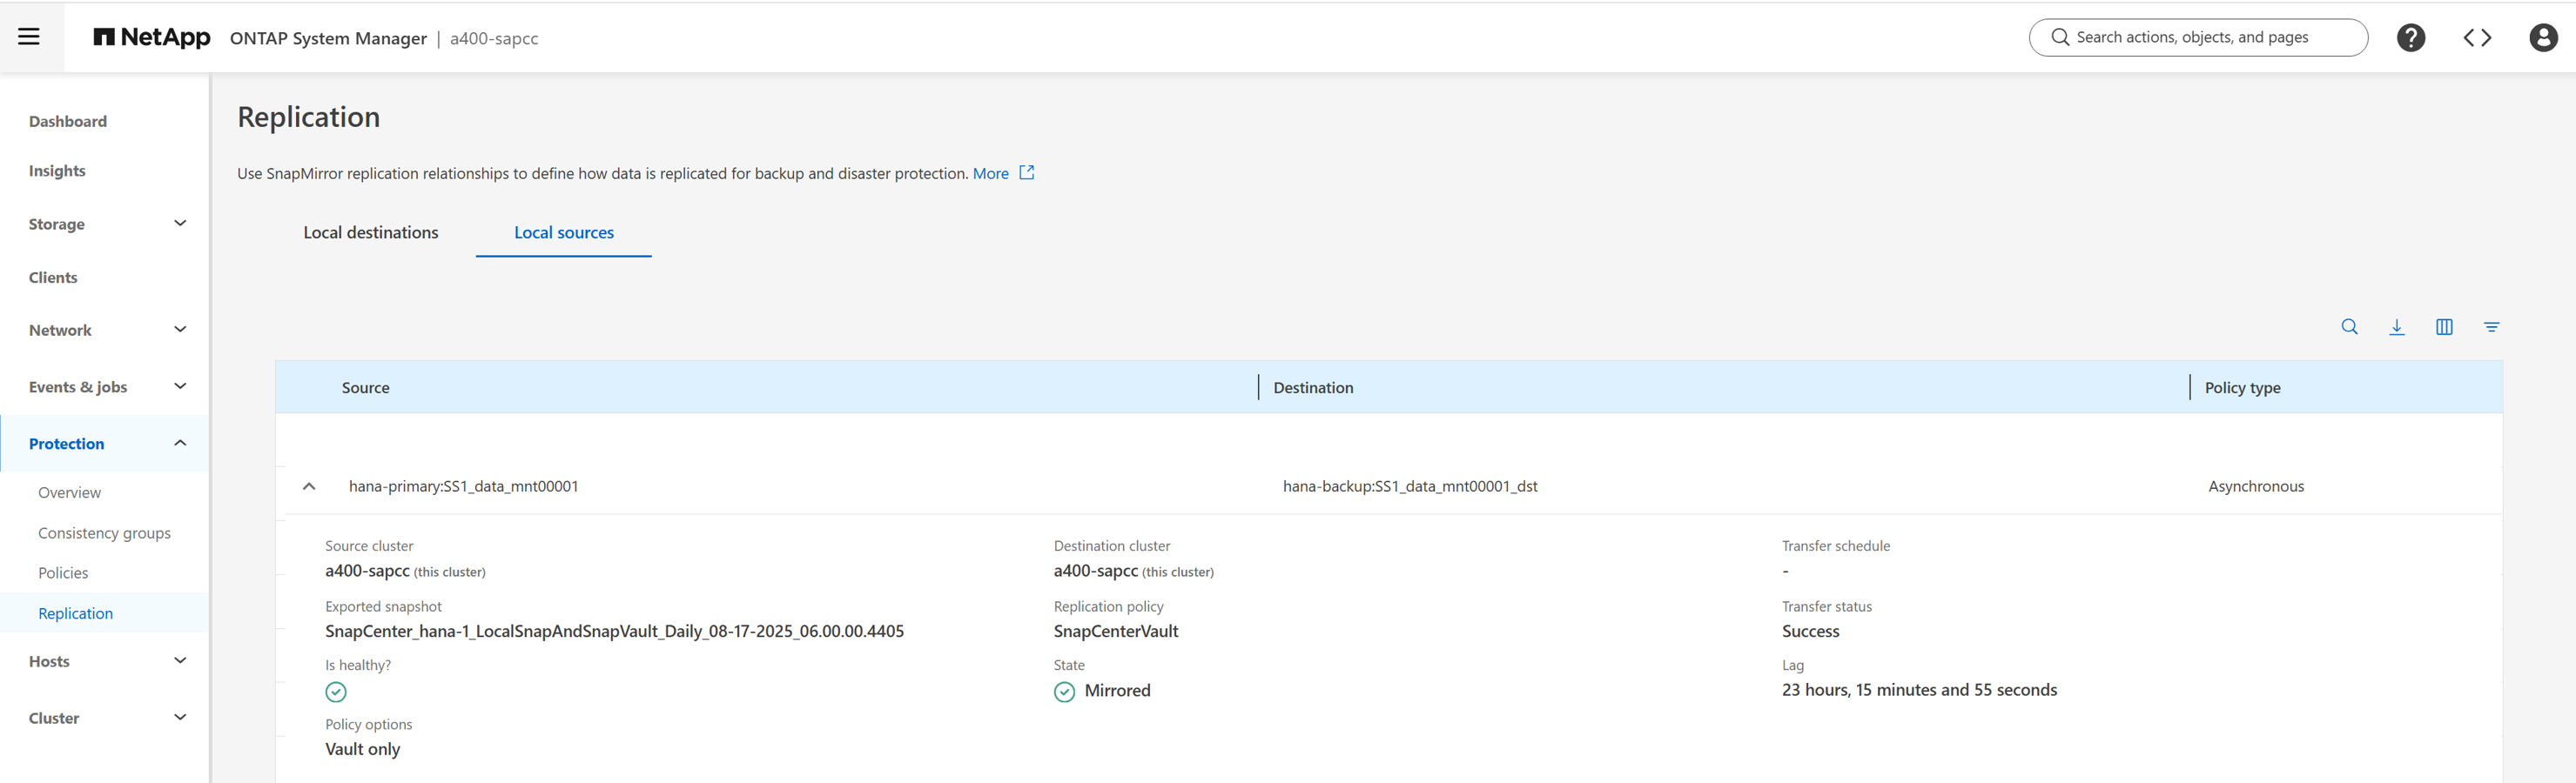Click the exported snapshot name

point(614,632)
